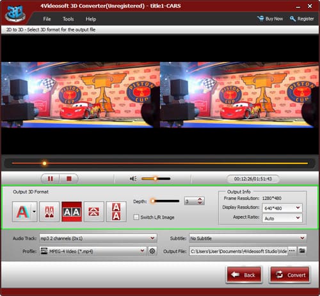Select the Anaglyph 3D output format
320x296 pixels.
click(22, 211)
